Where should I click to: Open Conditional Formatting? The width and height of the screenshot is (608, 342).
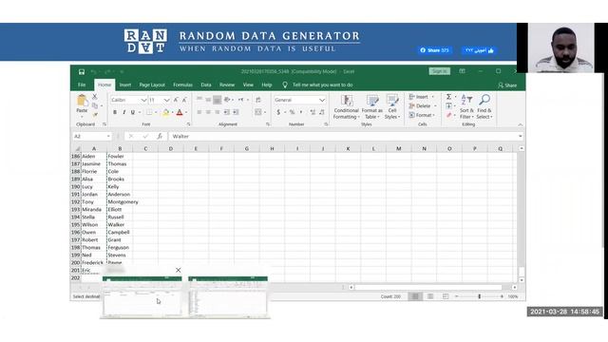coord(346,107)
